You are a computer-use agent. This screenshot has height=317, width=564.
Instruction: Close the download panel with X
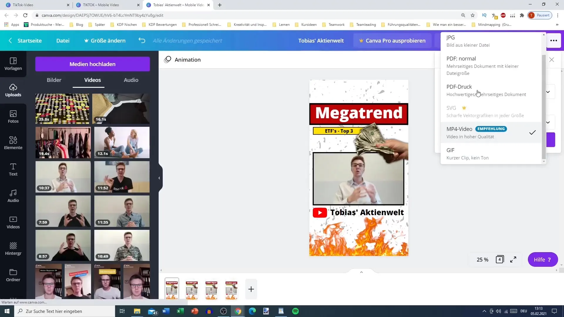pyautogui.click(x=552, y=60)
